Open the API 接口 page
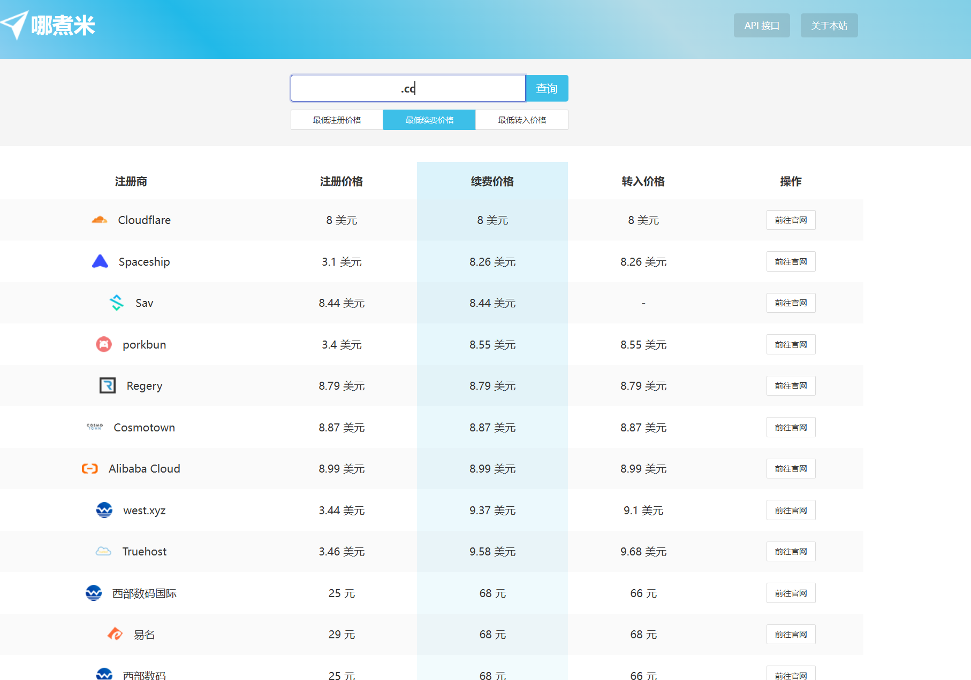This screenshot has width=971, height=680. point(762,26)
